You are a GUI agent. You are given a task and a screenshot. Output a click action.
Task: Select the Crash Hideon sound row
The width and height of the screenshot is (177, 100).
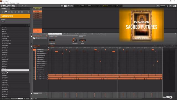[40, 73]
